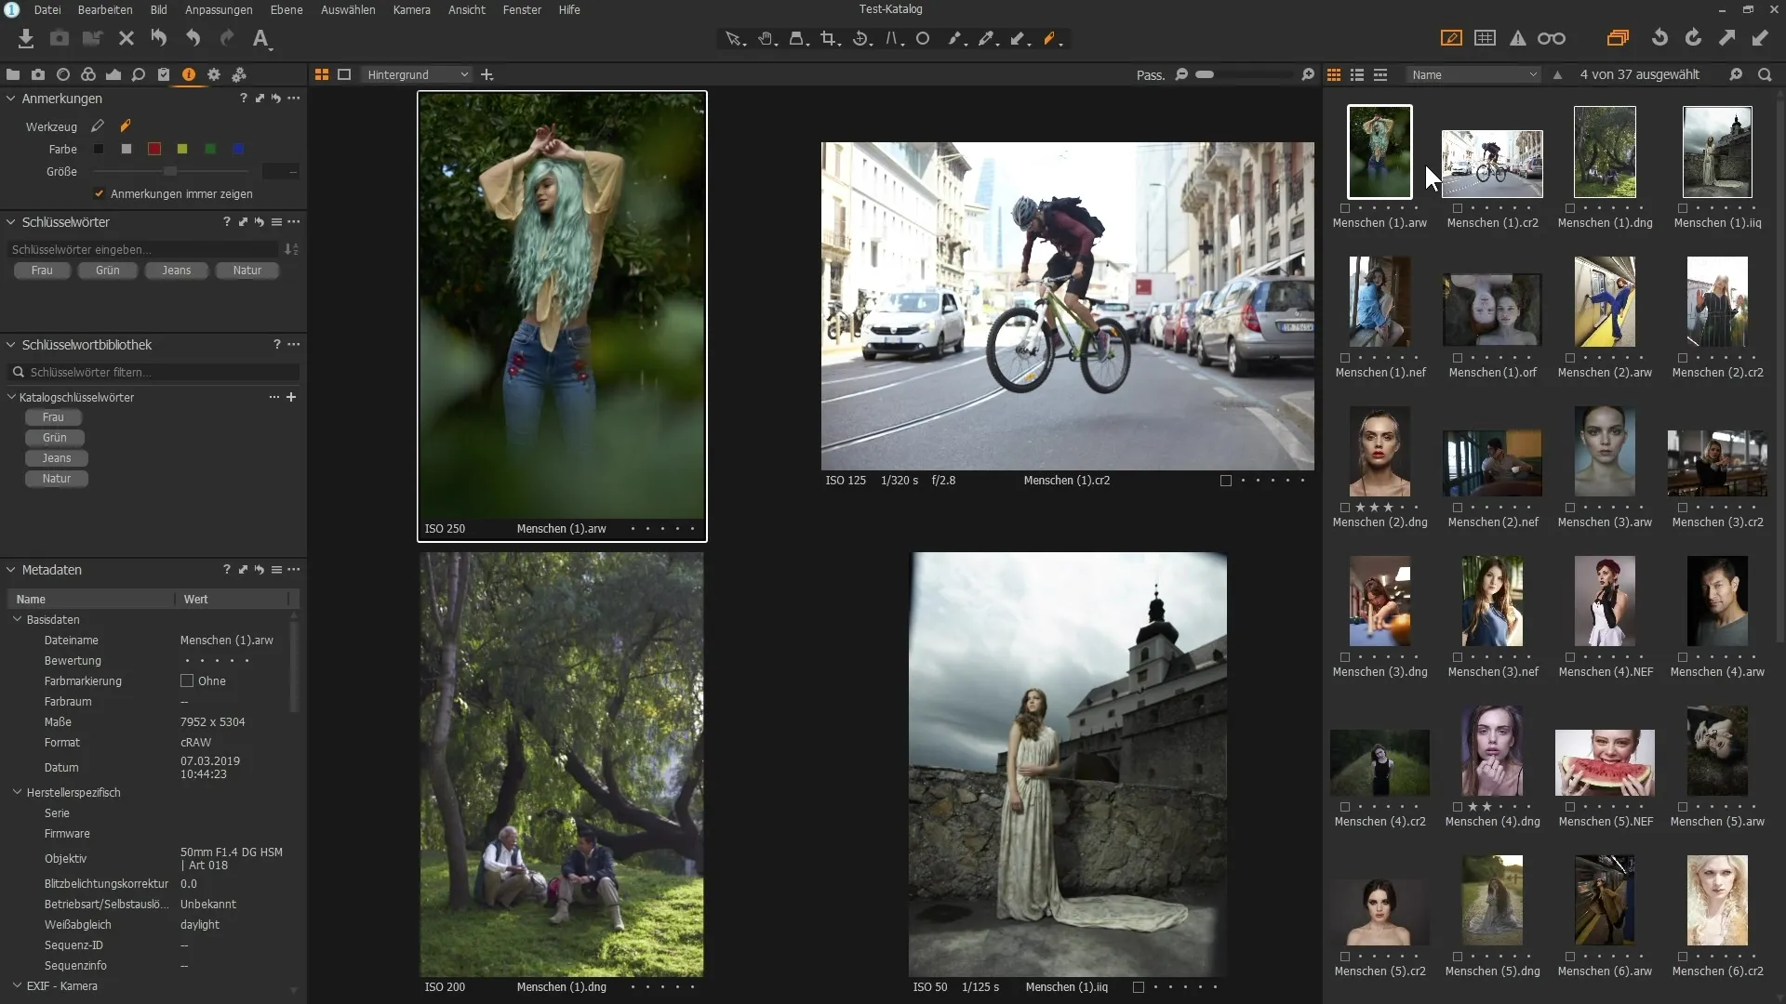Select the Pan hand tool
The height and width of the screenshot is (1004, 1786).
click(766, 39)
